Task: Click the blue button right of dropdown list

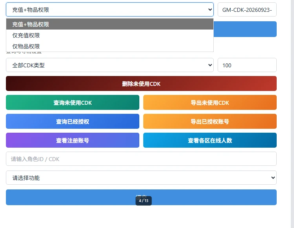Action: pos(245,29)
